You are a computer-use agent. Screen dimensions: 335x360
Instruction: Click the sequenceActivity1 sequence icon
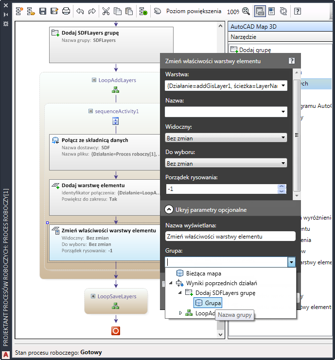116,121
